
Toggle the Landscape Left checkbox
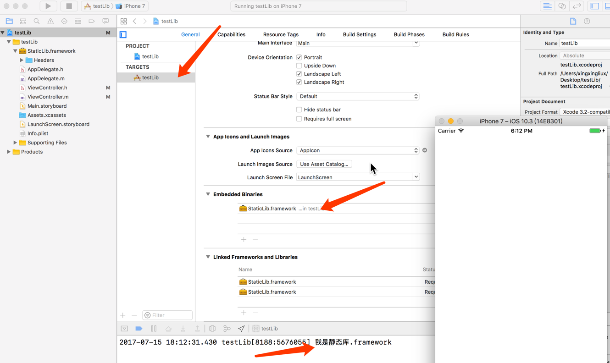pyautogui.click(x=299, y=74)
